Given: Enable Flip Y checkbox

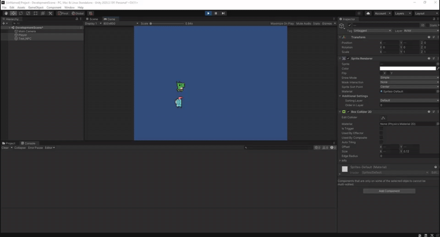Looking at the screenshot, I should click(388, 73).
